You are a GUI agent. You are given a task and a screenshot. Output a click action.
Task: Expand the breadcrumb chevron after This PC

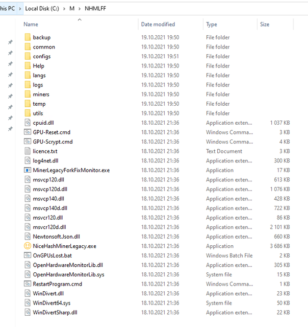click(20, 9)
